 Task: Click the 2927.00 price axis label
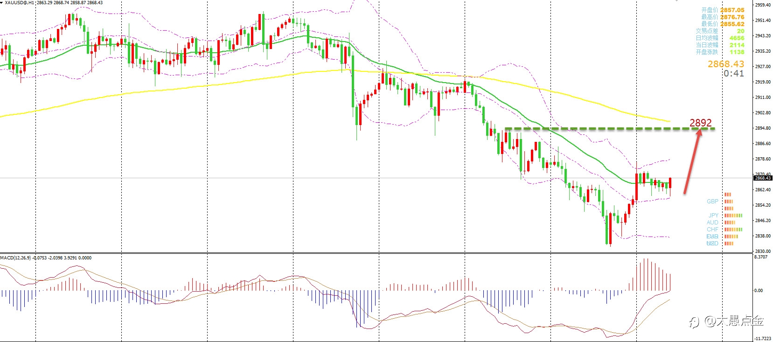point(762,67)
